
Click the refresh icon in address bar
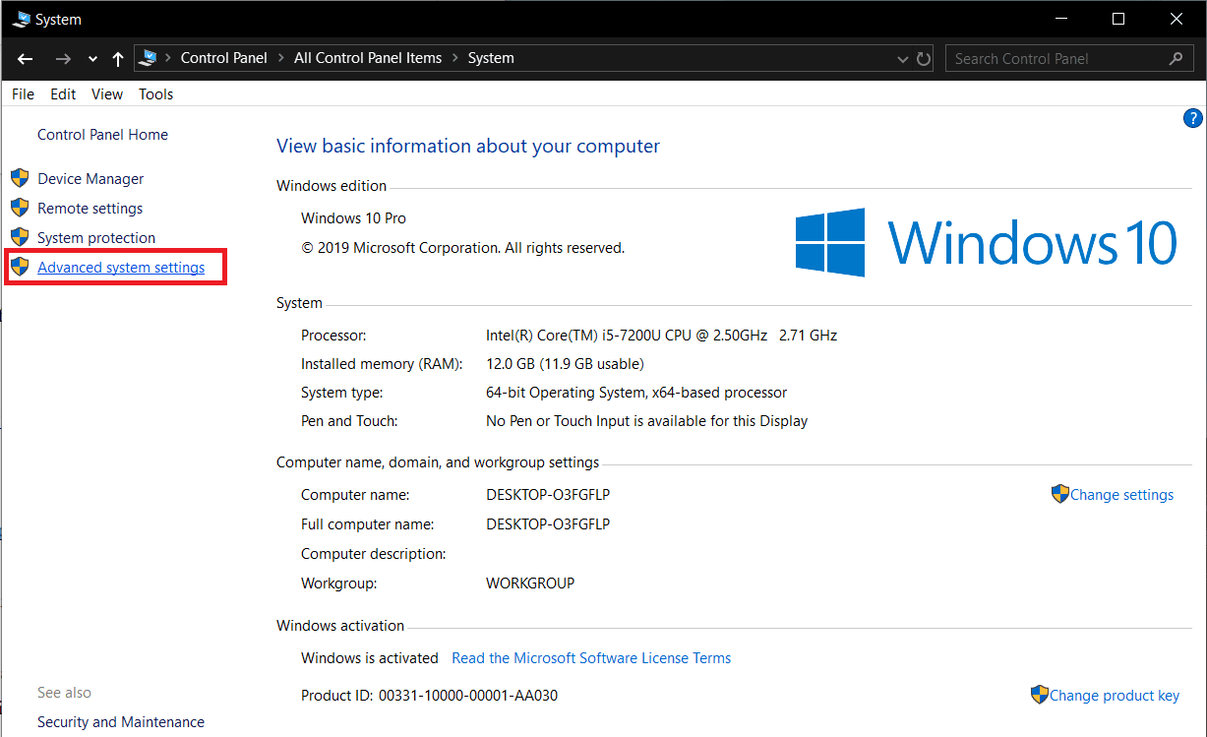click(x=924, y=59)
